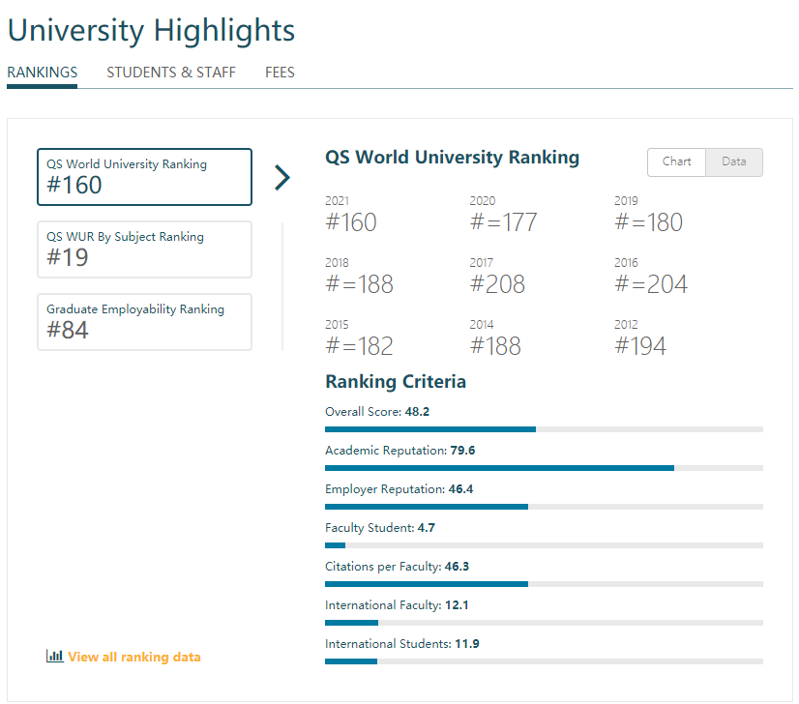799x704 pixels.
Task: Click the International Faculty: 12.1 label
Action: pyautogui.click(x=397, y=605)
